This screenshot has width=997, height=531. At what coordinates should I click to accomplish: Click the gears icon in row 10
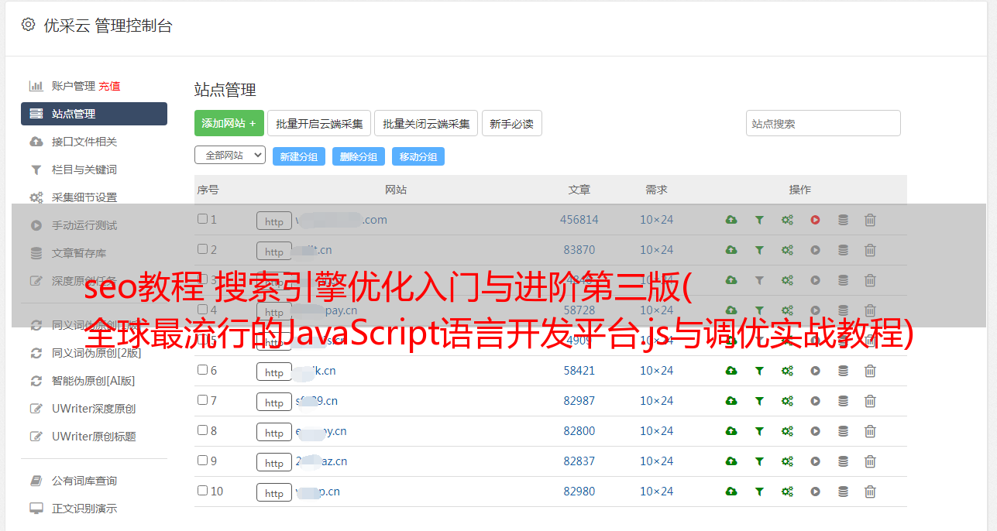pos(787,492)
